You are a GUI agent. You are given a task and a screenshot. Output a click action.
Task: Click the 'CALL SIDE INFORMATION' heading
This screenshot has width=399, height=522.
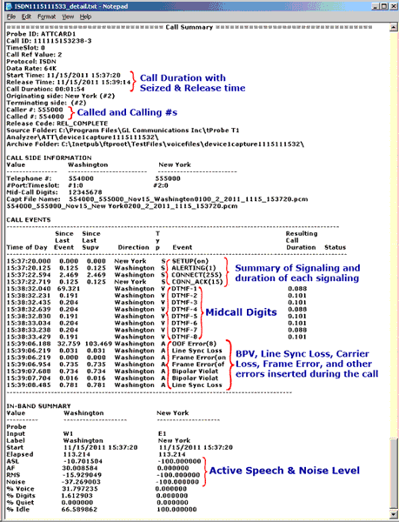tap(49, 157)
